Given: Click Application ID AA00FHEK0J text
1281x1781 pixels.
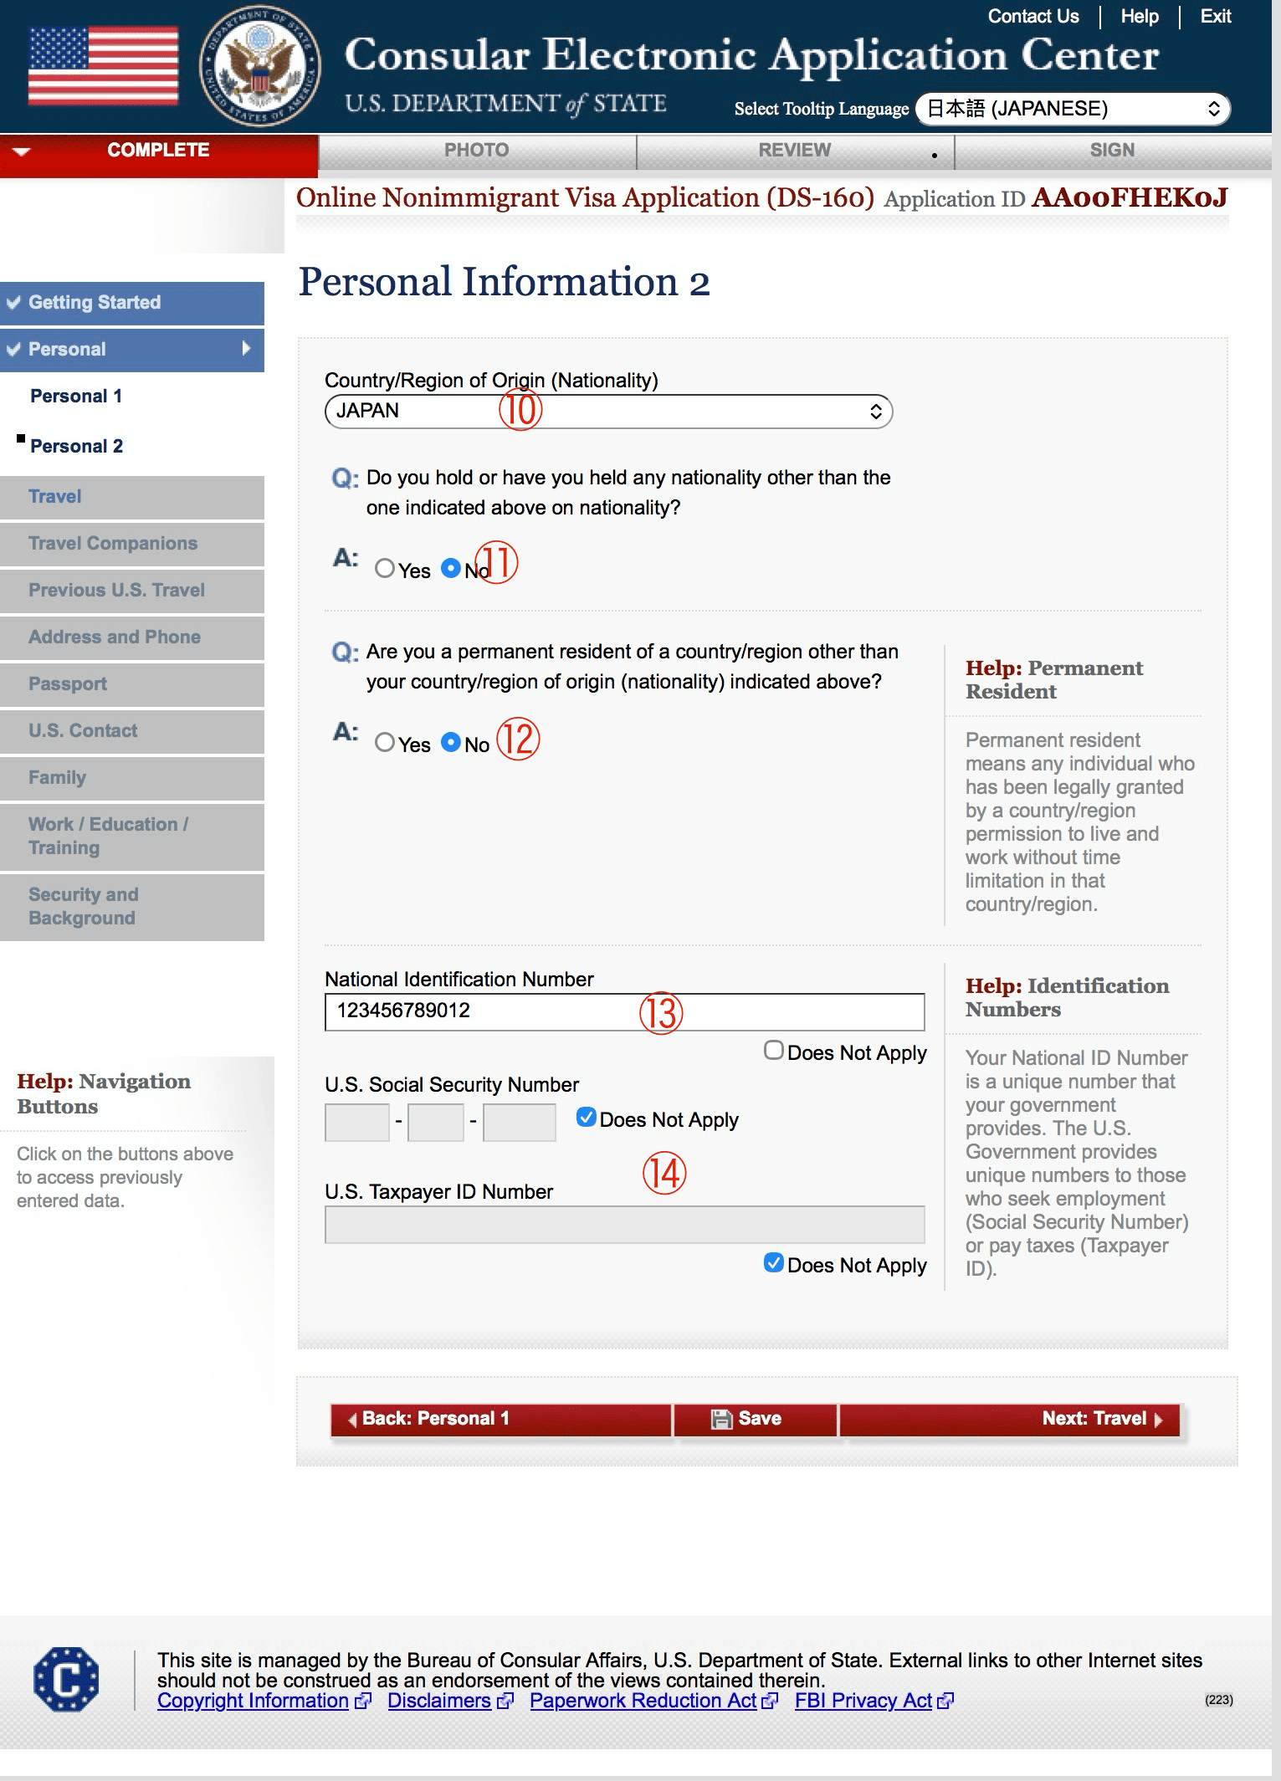Looking at the screenshot, I should click(1056, 198).
